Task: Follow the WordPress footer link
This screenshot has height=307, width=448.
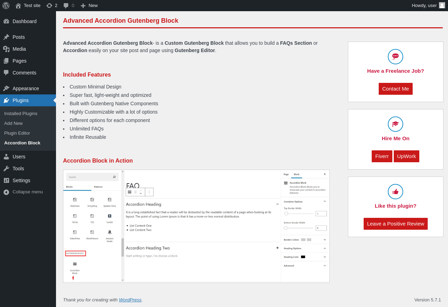Action: (x=130, y=300)
